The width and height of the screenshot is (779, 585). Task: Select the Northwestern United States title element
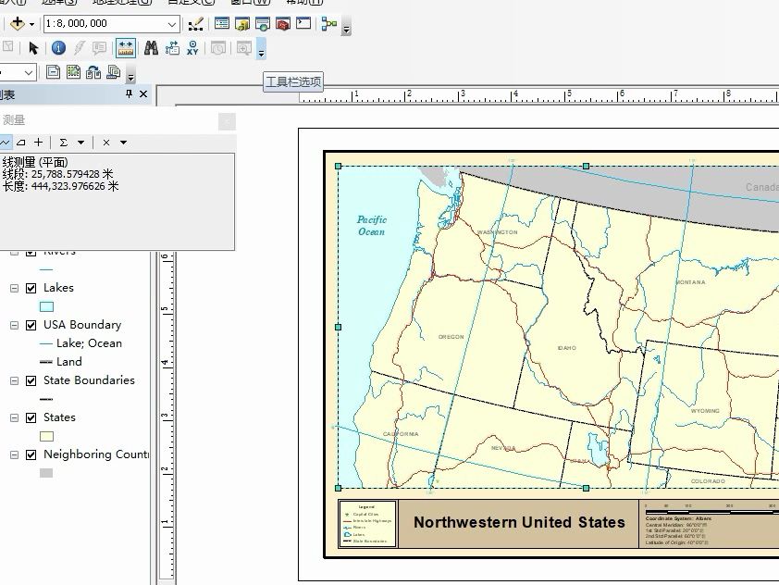click(x=519, y=522)
